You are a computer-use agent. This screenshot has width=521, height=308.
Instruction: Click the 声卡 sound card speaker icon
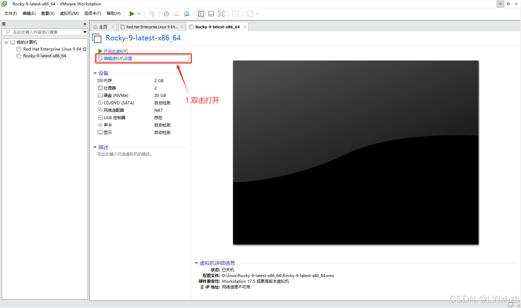100,125
